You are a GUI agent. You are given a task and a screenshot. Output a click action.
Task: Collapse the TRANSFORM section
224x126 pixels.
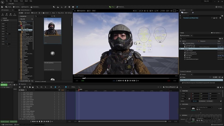point(181,91)
